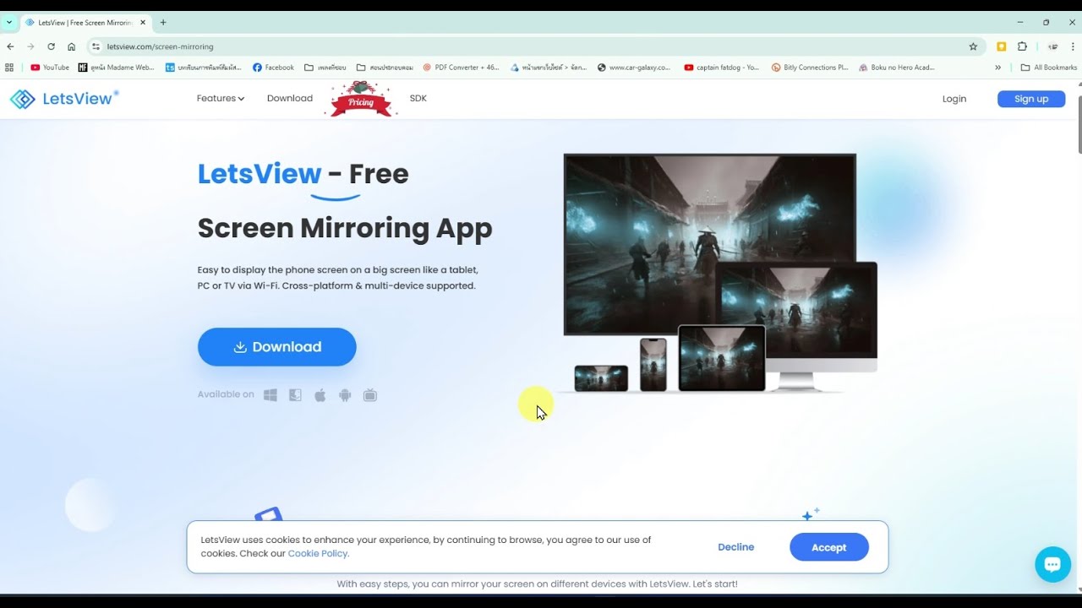
Task: Open the PDF Converter bookmark
Action: coord(462,68)
